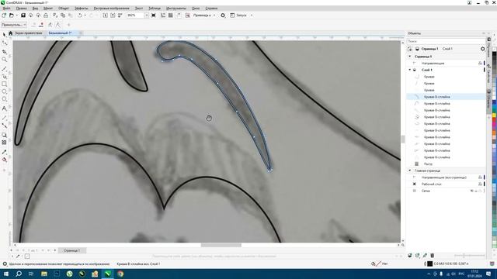
Task: Open the dropdown arrow next to Open icon
Action: click(16, 15)
